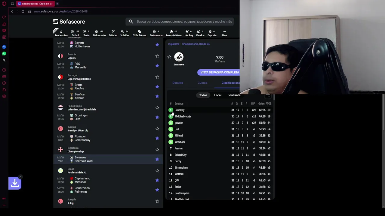This screenshot has width=385, height=216.
Task: Click the VriendenLoterij Eredivisie league name
Action: click(x=82, y=109)
